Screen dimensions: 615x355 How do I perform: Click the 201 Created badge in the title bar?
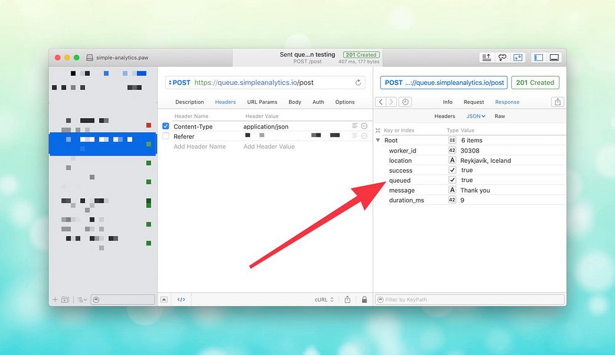click(x=361, y=55)
